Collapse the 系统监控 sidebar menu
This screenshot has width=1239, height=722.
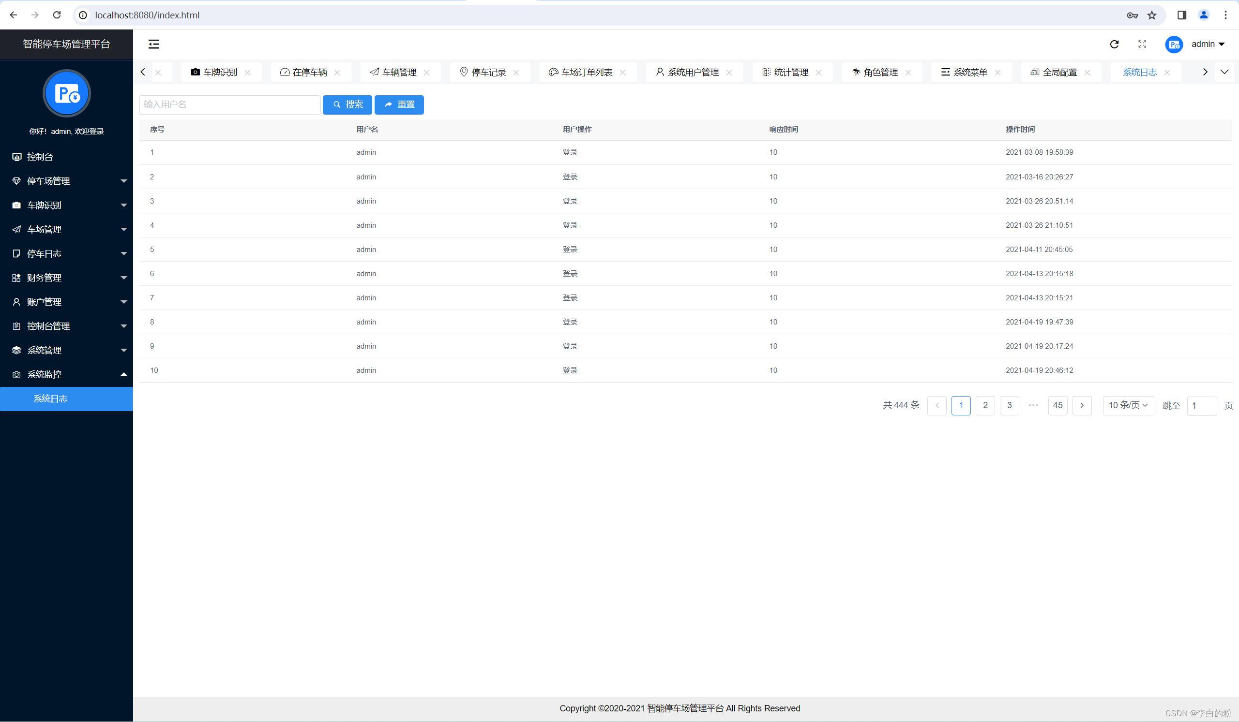pos(66,374)
